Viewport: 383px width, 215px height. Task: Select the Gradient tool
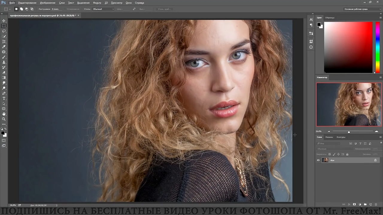[x=4, y=78]
